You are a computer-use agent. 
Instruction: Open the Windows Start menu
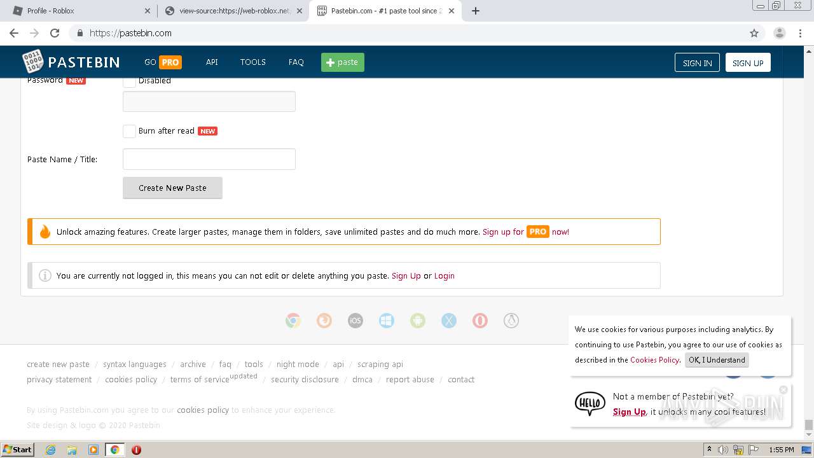click(18, 450)
